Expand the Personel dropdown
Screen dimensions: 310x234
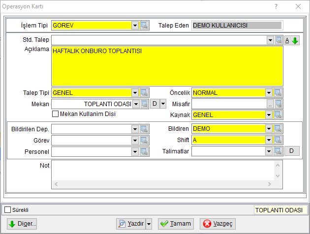click(135, 151)
